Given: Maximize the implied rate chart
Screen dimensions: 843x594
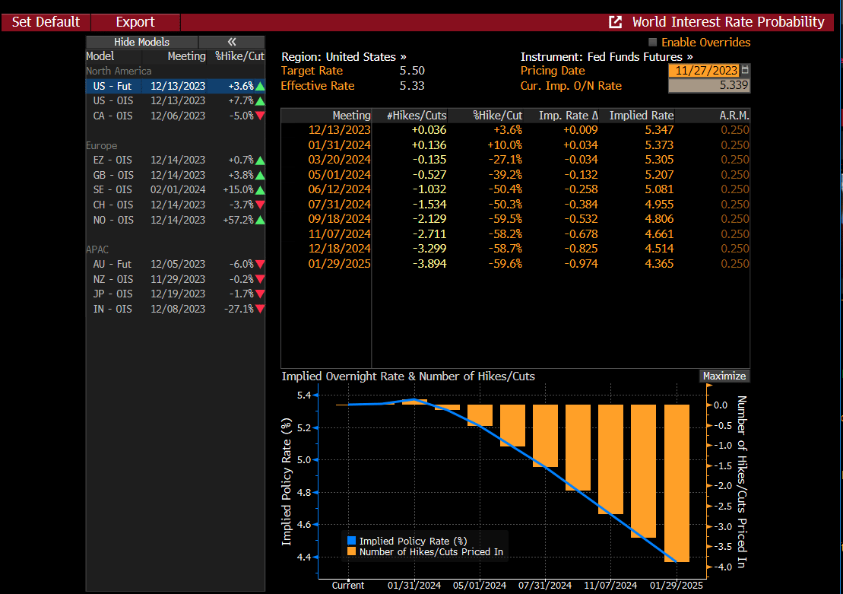Looking at the screenshot, I should click(724, 376).
